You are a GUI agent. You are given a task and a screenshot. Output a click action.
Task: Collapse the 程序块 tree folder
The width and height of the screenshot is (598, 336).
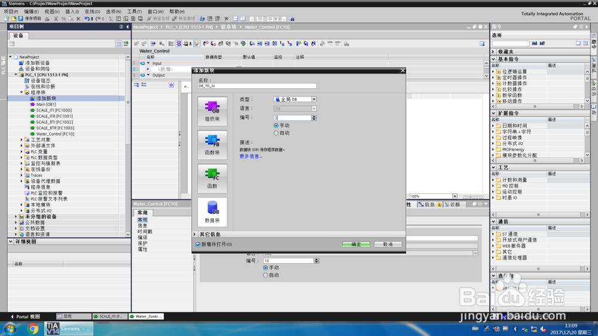[22, 93]
